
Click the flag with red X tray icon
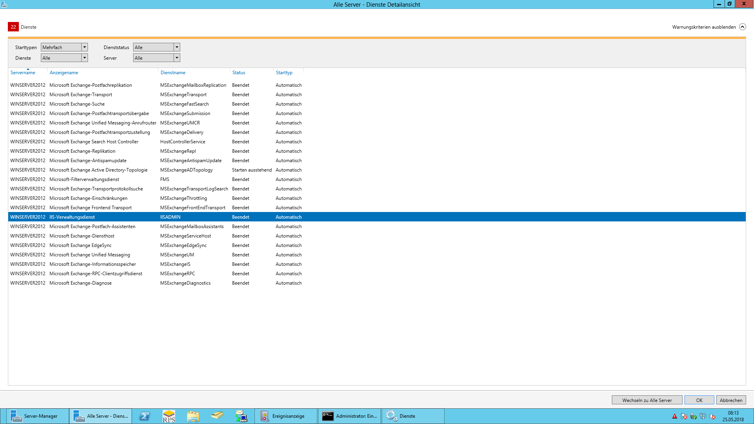pos(684,417)
